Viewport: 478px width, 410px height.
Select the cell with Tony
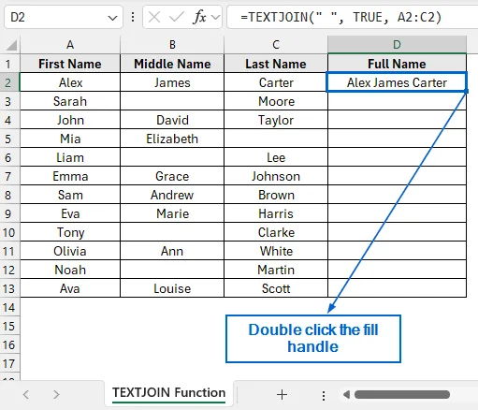(70, 232)
